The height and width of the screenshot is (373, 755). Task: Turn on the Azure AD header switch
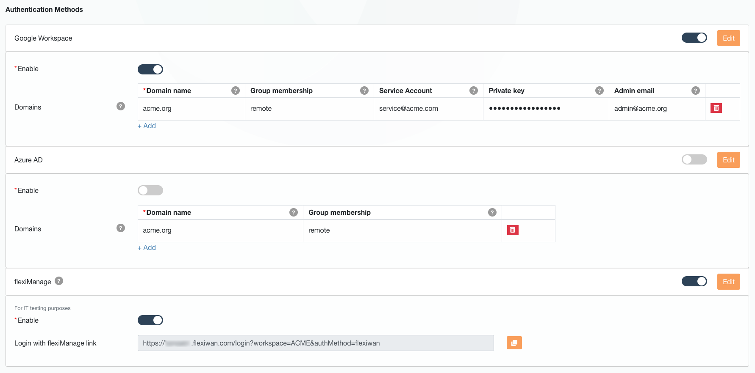694,160
